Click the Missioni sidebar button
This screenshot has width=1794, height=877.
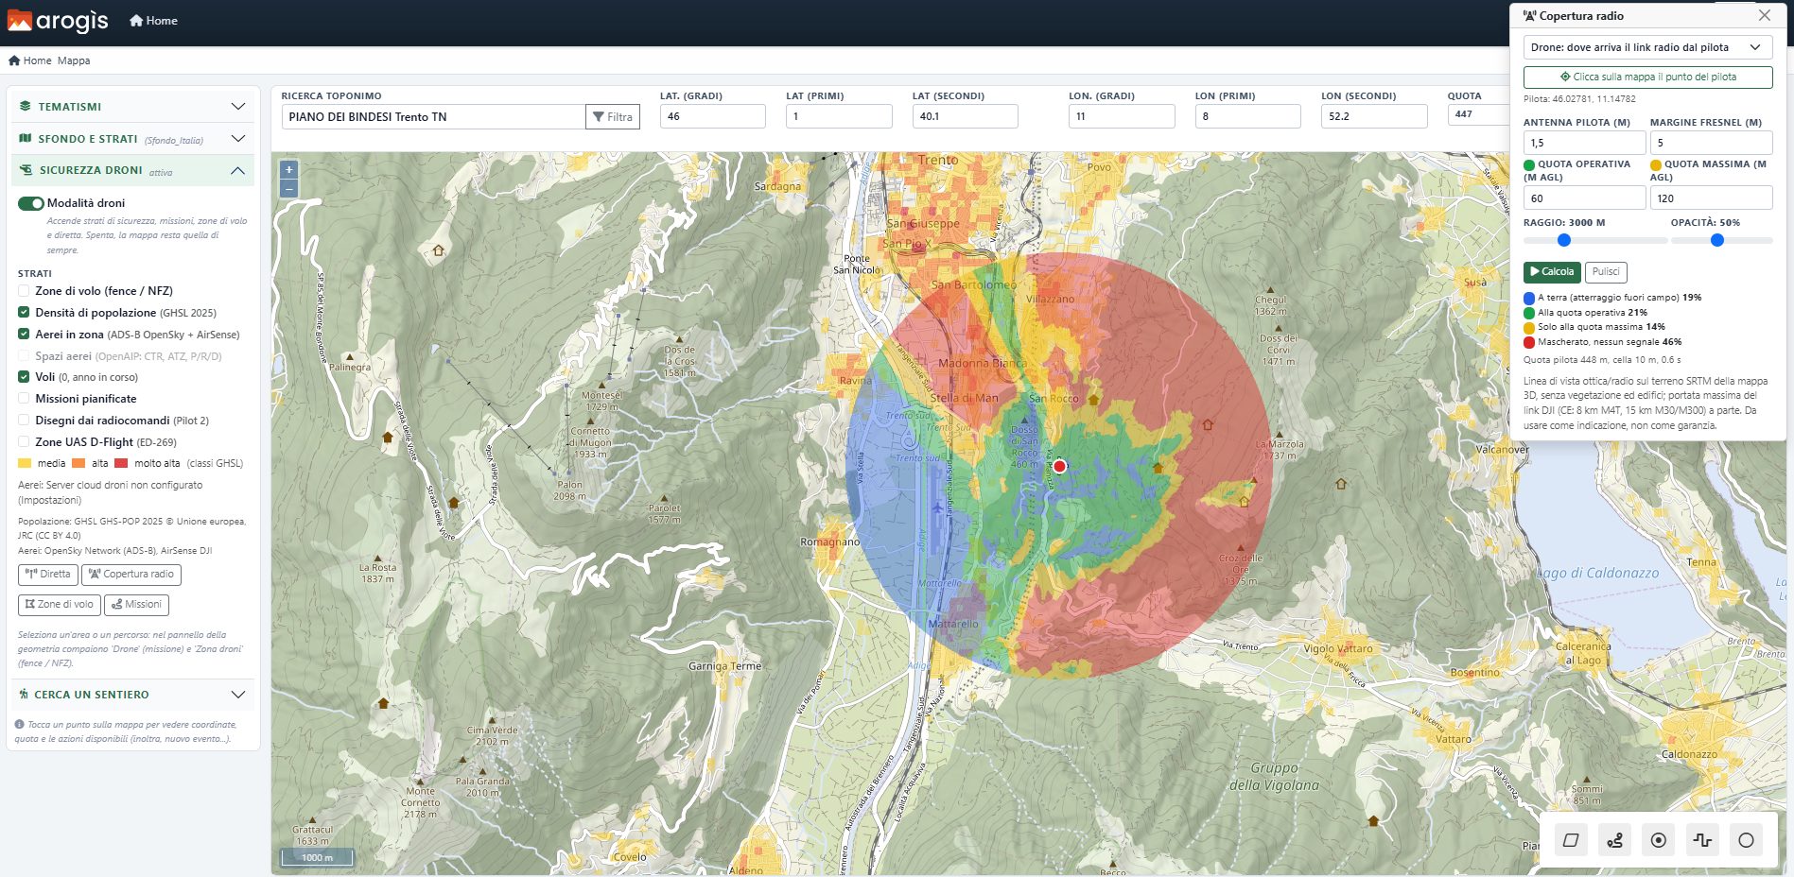coord(136,604)
